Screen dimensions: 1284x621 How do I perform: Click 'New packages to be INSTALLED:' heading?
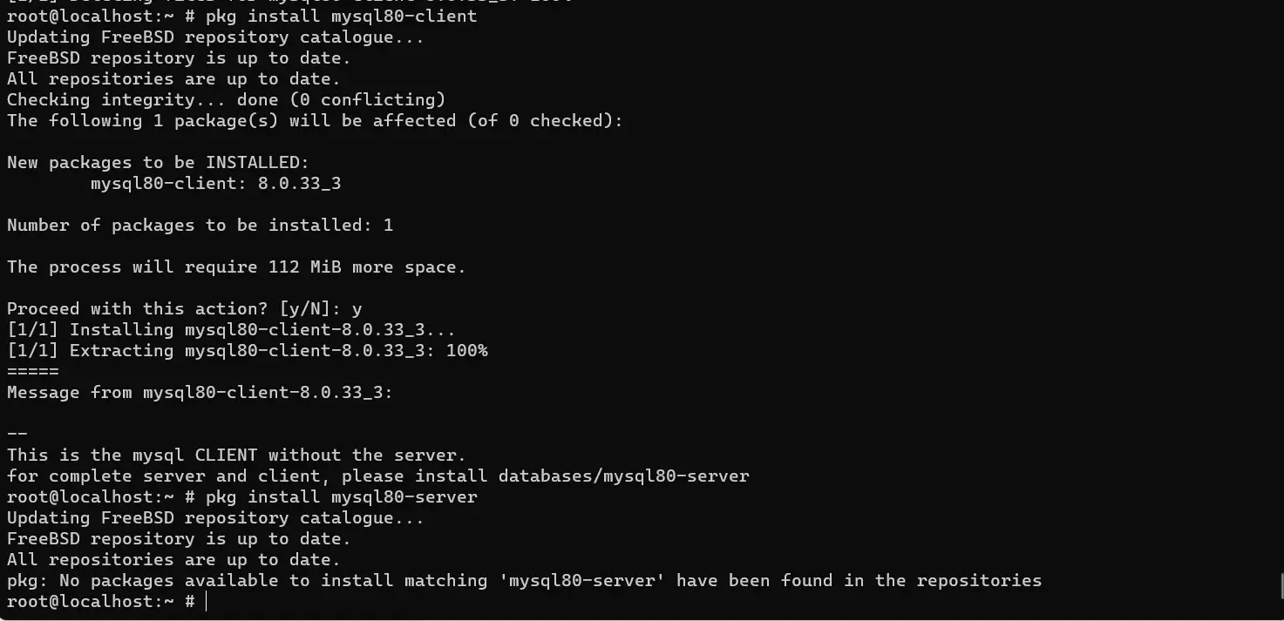158,162
